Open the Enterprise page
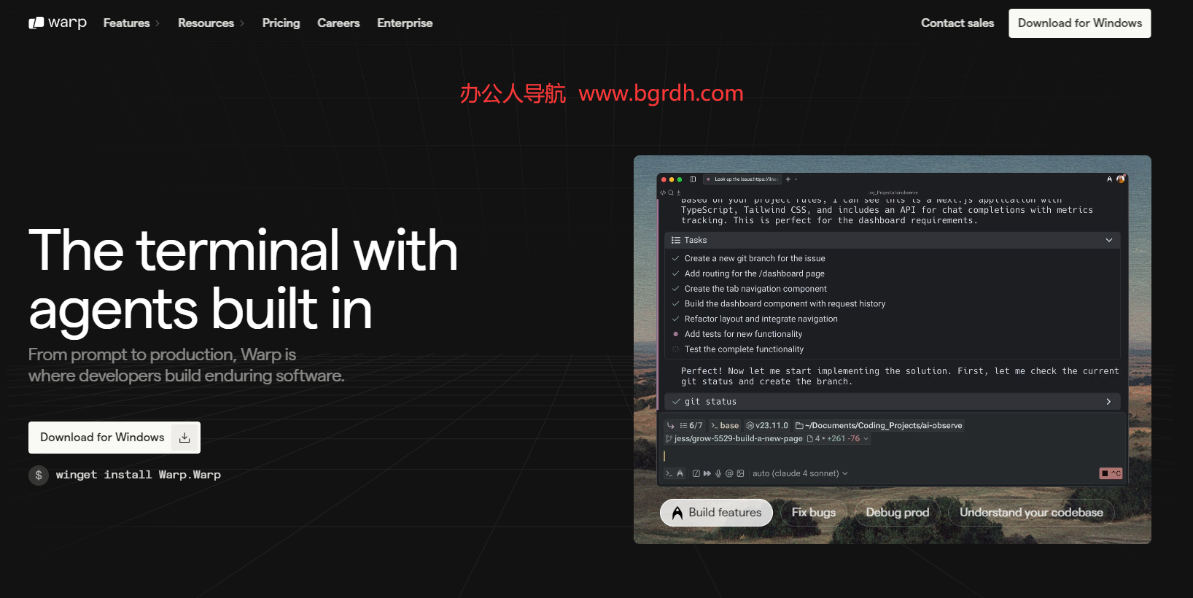 405,23
